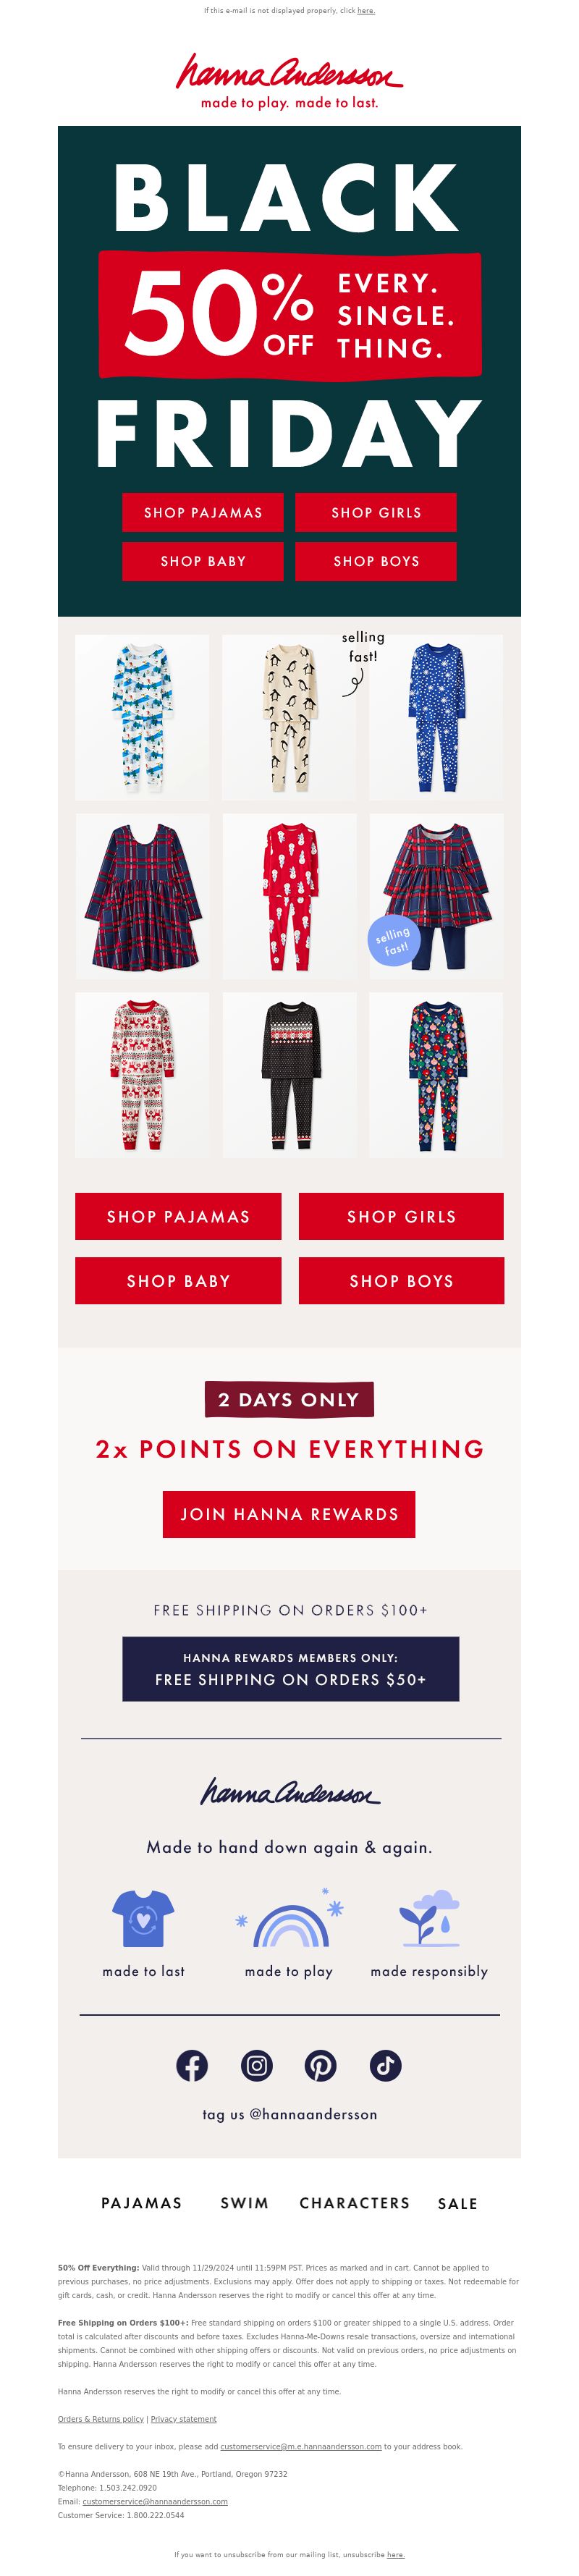Image resolution: width=579 pixels, height=2576 pixels.
Task: View the blue star pajamas product image
Action: [x=436, y=717]
